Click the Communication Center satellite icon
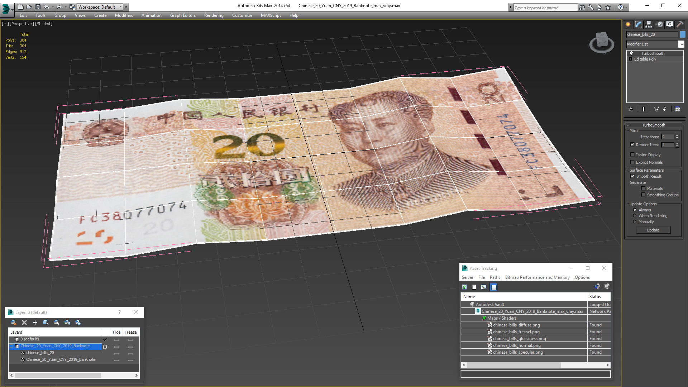The image size is (688, 387). tap(599, 7)
